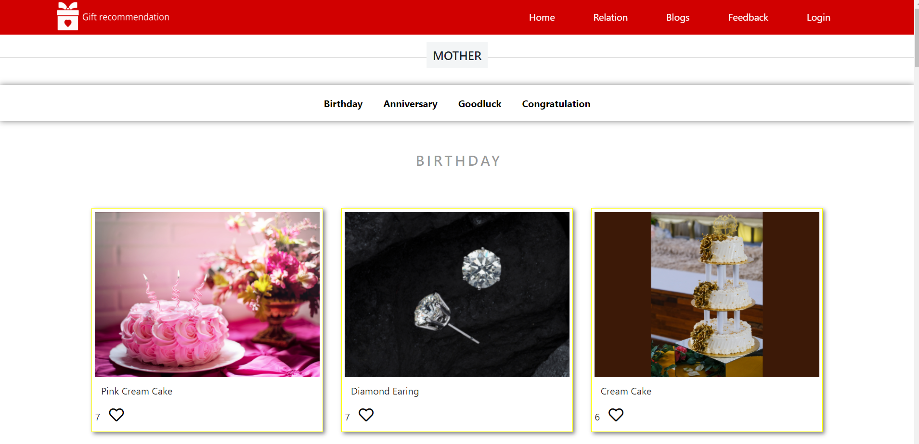The image size is (919, 444).
Task: Like the Pink Cream Cake heart icon
Action: [x=116, y=415]
